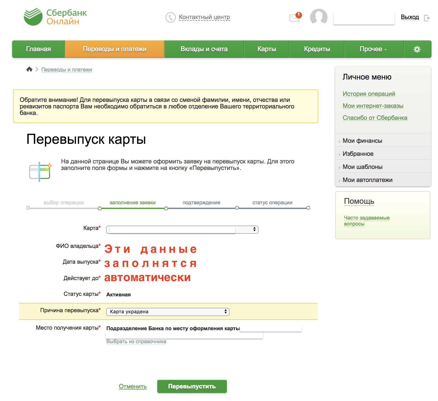
Task: Click подтверждение progress step
Action: pyautogui.click(x=201, y=203)
